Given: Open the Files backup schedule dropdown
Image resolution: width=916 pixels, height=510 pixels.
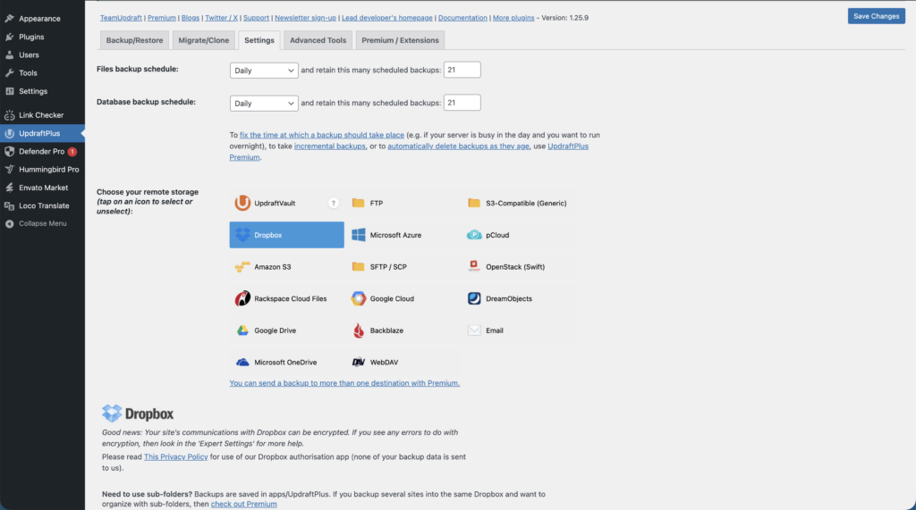Looking at the screenshot, I should tap(264, 70).
